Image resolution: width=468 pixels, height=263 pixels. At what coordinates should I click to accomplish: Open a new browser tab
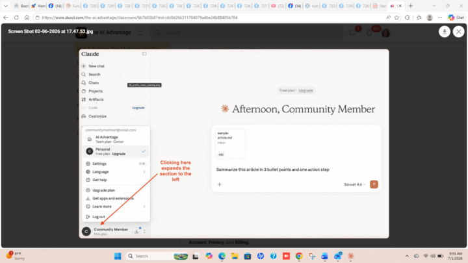(410, 6)
